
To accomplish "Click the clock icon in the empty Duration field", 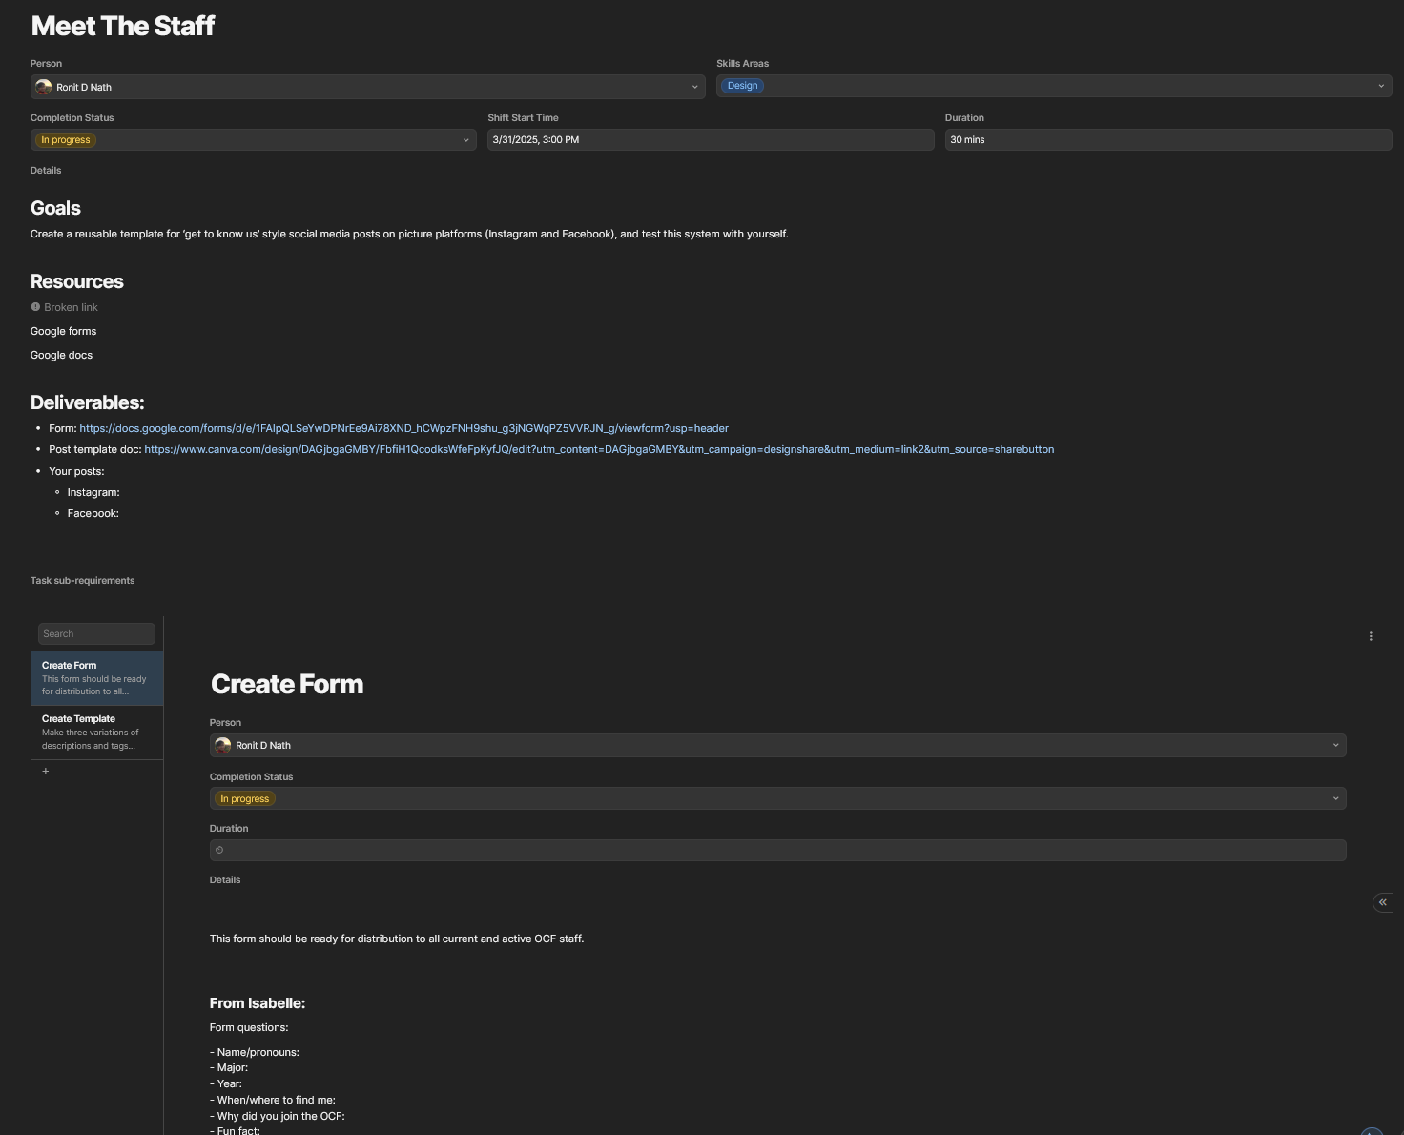I will click(219, 850).
